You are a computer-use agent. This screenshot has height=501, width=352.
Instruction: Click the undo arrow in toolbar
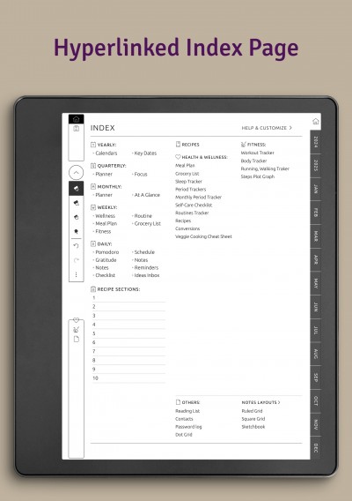click(x=76, y=246)
